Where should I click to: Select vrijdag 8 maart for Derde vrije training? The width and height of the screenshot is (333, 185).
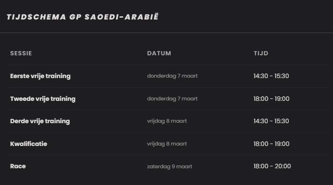coord(167,121)
